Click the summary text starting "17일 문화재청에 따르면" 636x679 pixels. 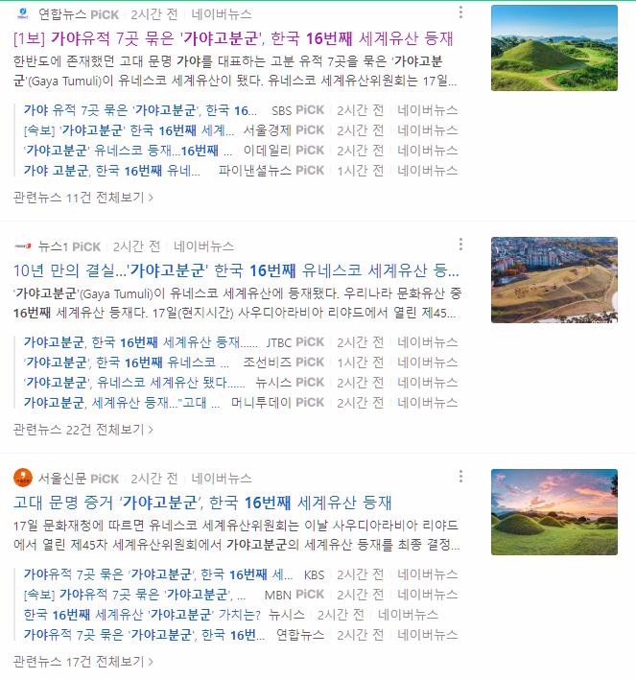coord(237,535)
